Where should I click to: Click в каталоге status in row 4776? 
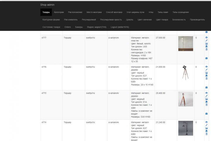coord(114,67)
